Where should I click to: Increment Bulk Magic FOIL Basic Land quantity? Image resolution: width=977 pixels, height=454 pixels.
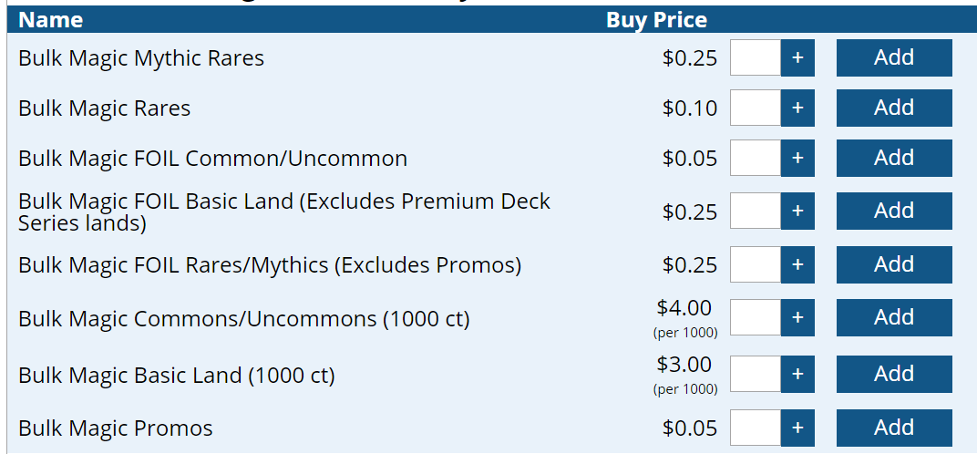[x=797, y=211]
